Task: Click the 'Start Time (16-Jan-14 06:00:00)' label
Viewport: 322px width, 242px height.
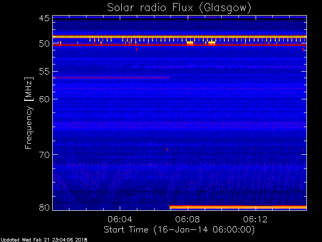Action: click(179, 230)
